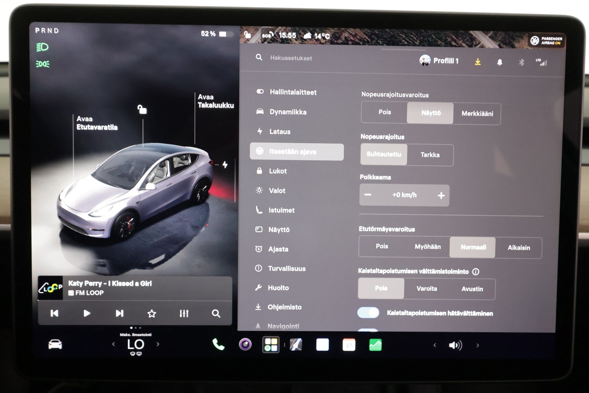
Task: Tap the car unlock padlock icon
Action: point(142,109)
